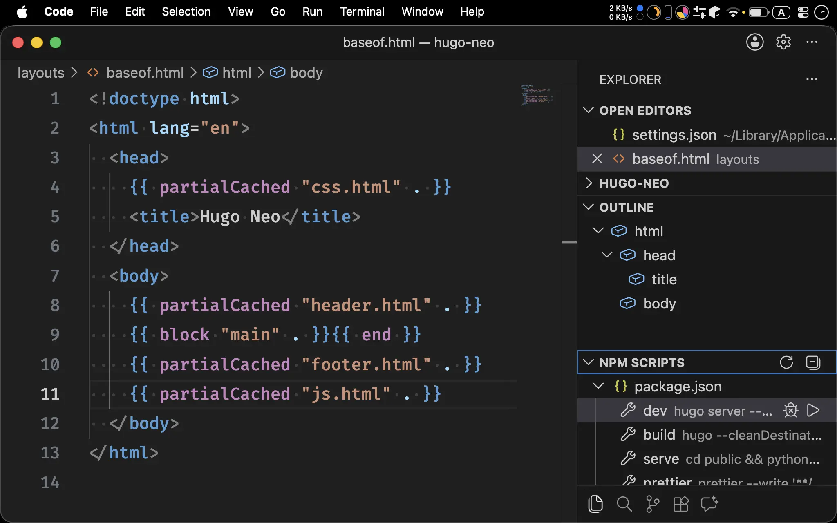Open the Selection menu
Image resolution: width=837 pixels, height=523 pixels.
(186, 12)
